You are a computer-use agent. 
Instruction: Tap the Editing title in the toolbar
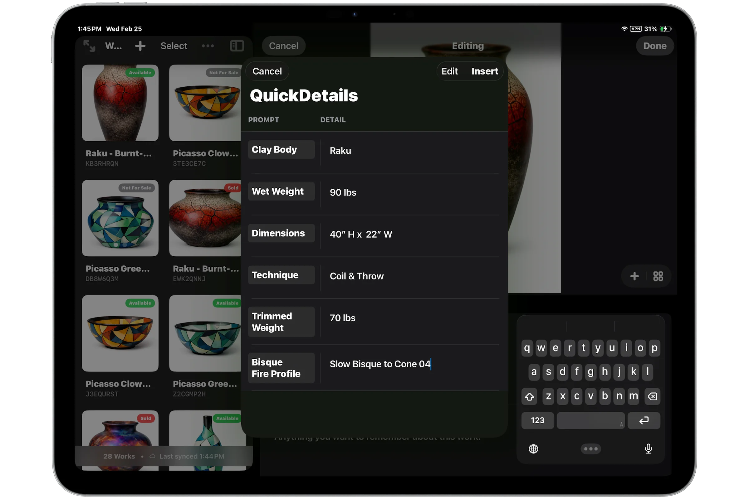point(468,46)
